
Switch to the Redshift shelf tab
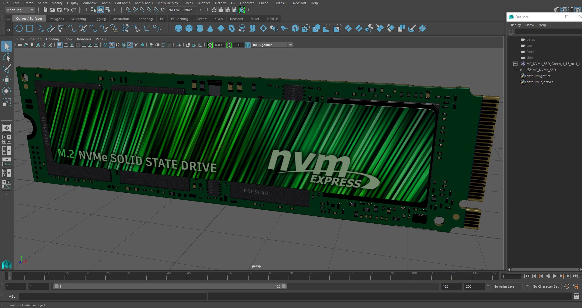click(x=236, y=19)
